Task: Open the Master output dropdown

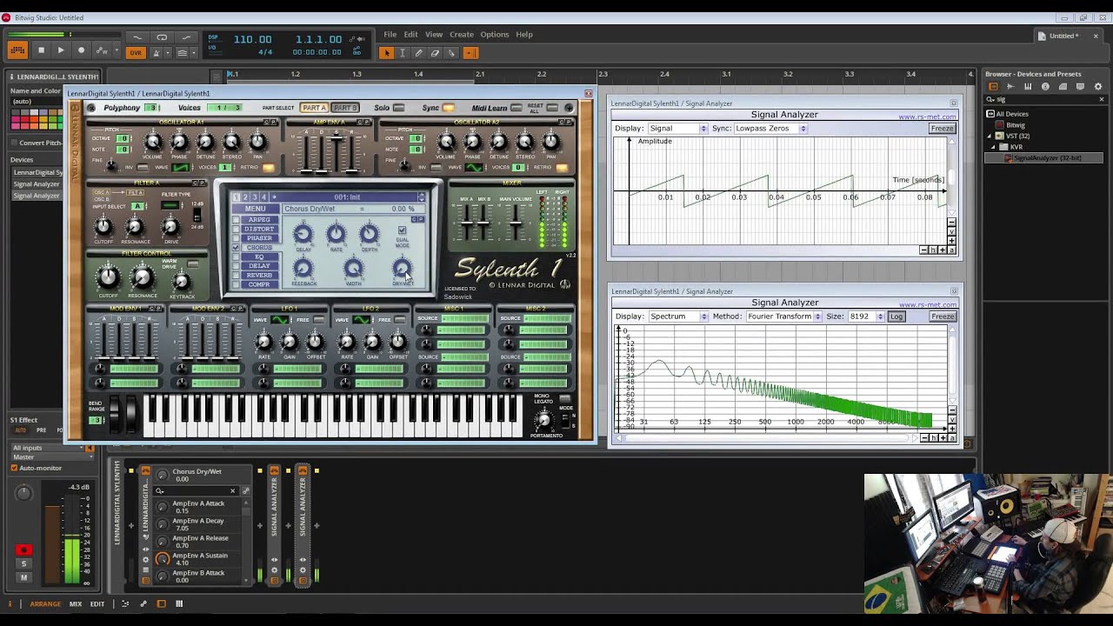Action: click(52, 457)
